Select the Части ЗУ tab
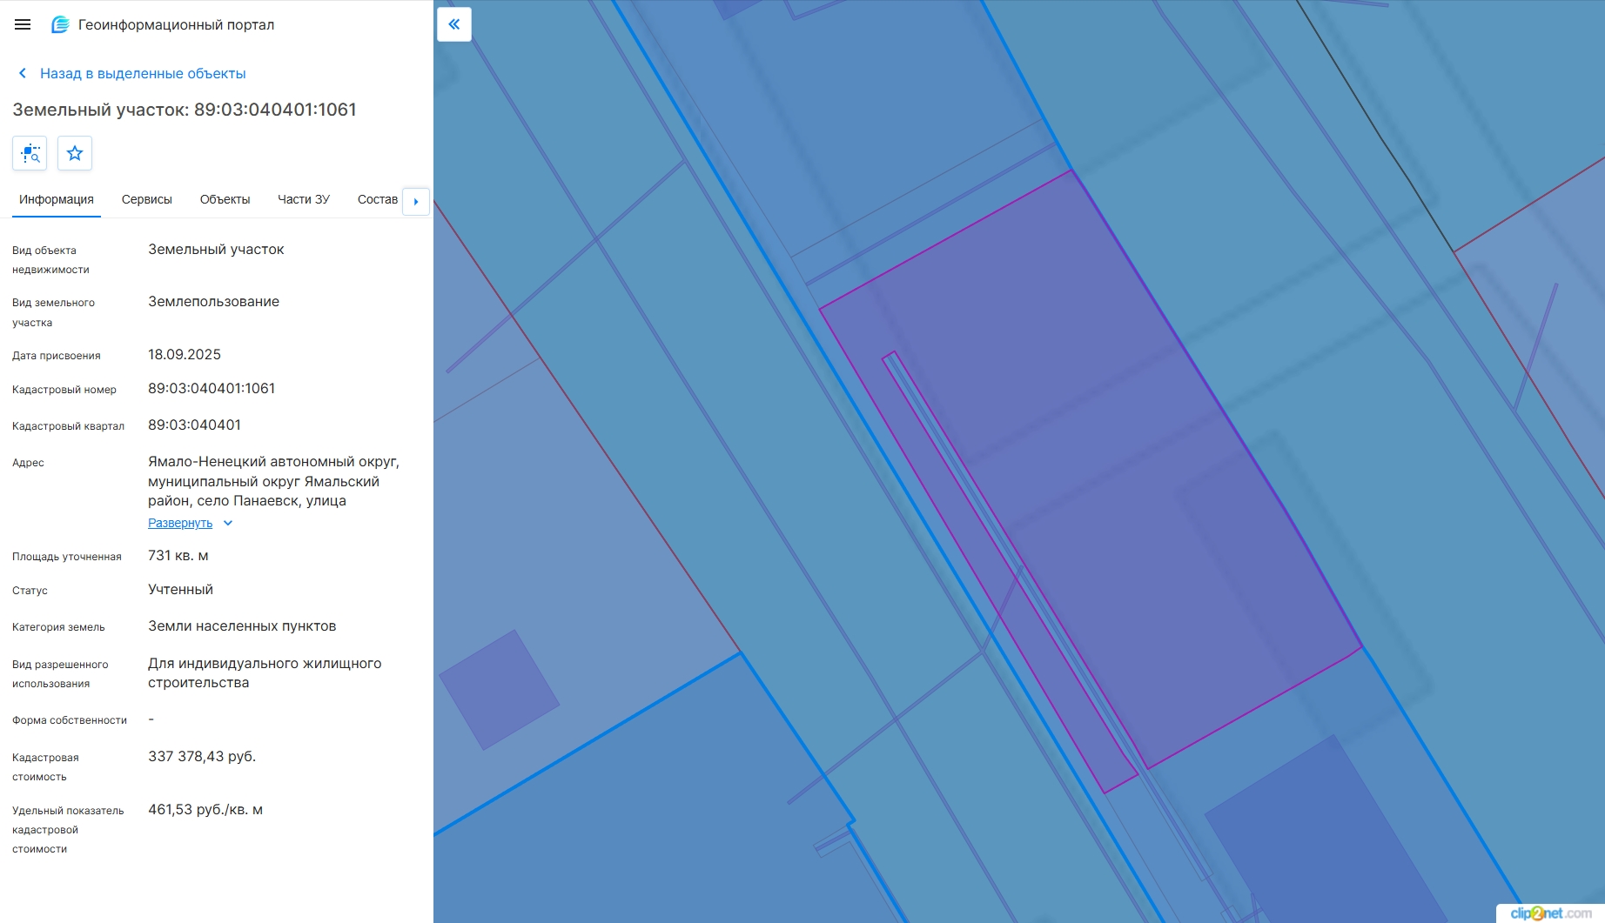Viewport: 1605px width, 923px height. [304, 199]
